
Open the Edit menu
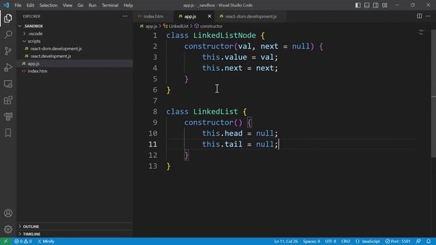(30, 5)
